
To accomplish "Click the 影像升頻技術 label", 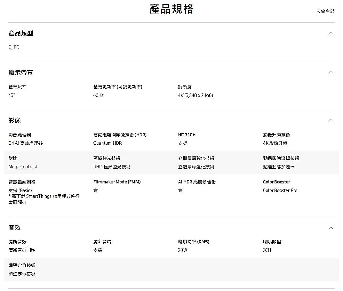I will pos(276,135).
